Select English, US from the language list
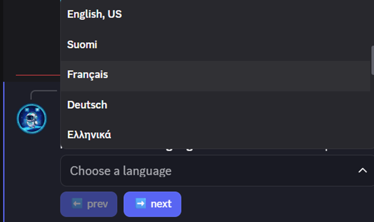 (x=94, y=15)
